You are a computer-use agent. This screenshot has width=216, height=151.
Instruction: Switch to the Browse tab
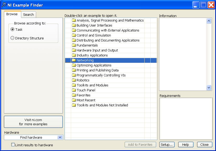pos(12,14)
